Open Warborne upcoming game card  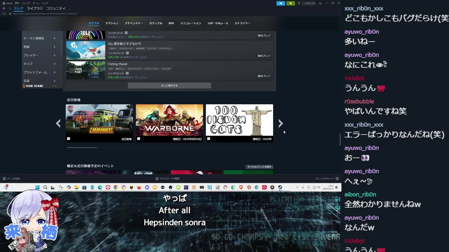[169, 123]
